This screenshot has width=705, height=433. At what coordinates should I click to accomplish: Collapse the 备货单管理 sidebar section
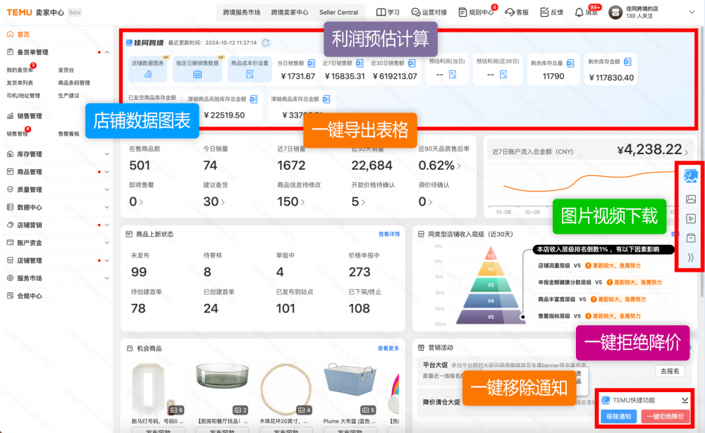(x=107, y=53)
